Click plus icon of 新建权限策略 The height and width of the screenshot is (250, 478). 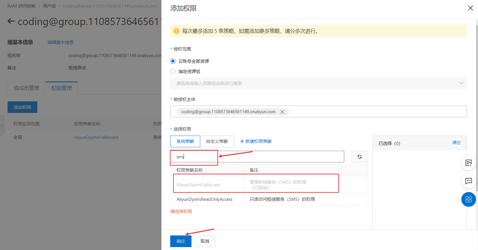click(242, 141)
